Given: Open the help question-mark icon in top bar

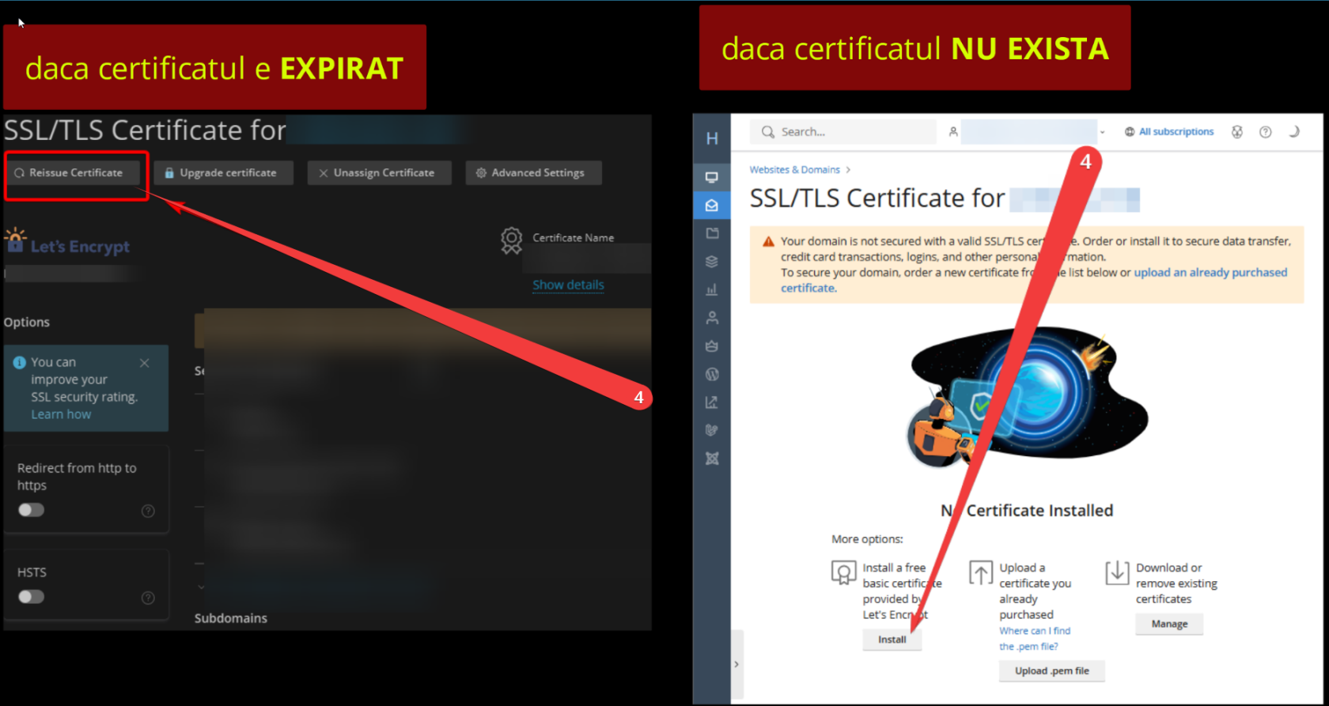Looking at the screenshot, I should pyautogui.click(x=1266, y=132).
